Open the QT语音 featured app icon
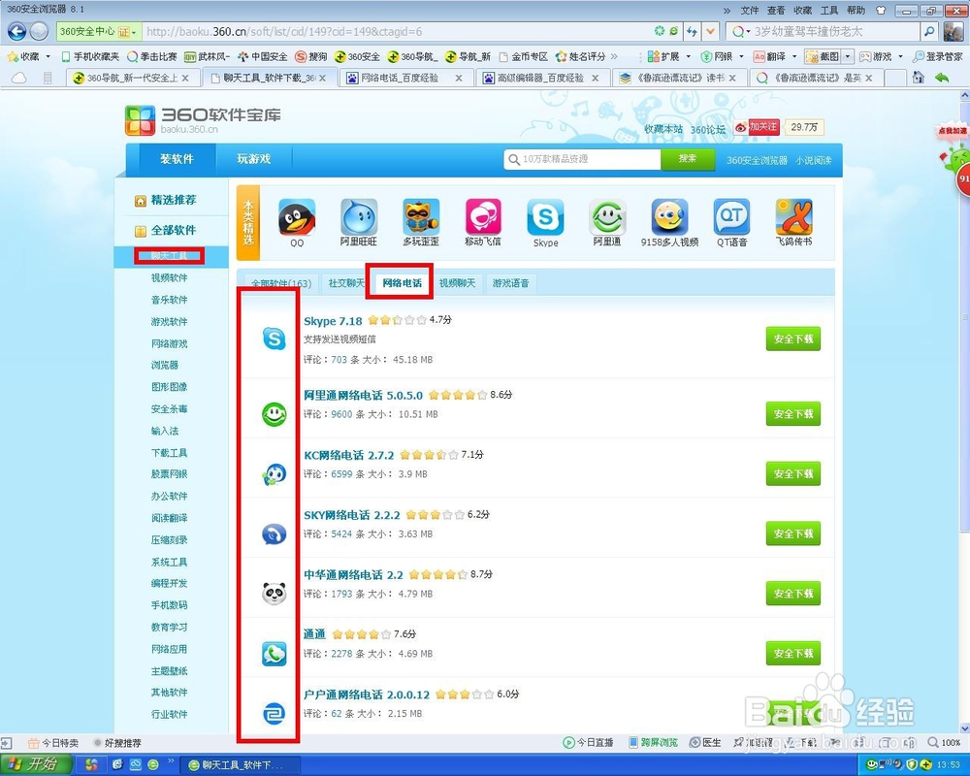The image size is (970, 776). [731, 217]
